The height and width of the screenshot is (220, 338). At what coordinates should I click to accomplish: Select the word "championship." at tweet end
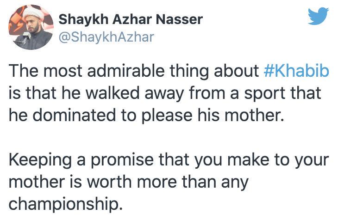(66, 204)
